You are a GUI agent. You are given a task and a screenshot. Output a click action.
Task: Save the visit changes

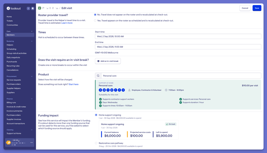click(x=257, y=8)
